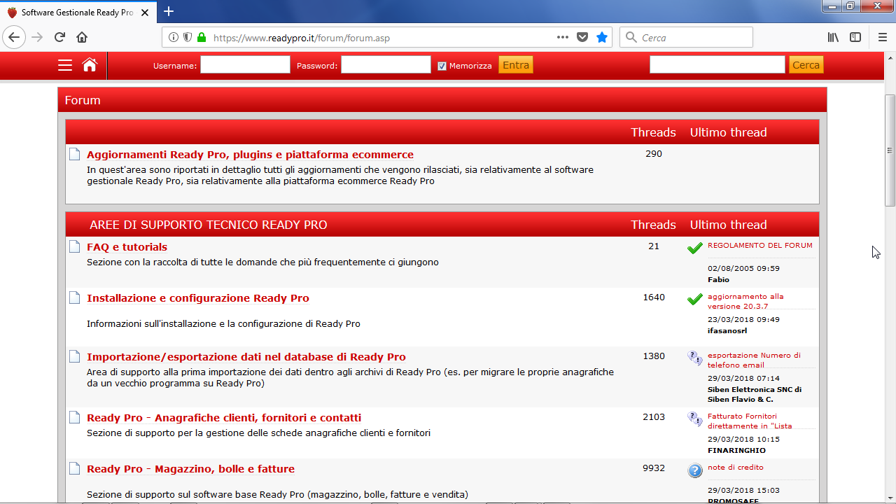Open esportazione Numero di telefono email thread
The height and width of the screenshot is (504, 896).
click(754, 360)
